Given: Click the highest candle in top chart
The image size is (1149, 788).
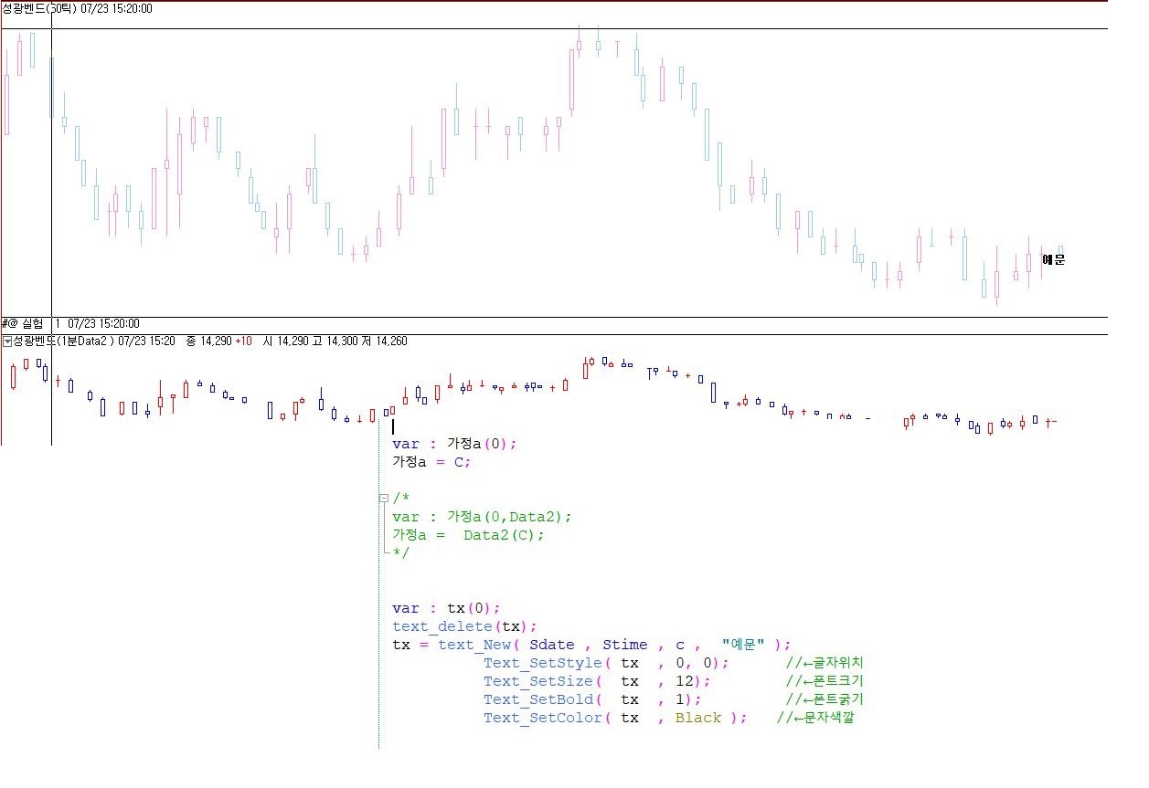Looking at the screenshot, I should pyautogui.click(x=579, y=44).
